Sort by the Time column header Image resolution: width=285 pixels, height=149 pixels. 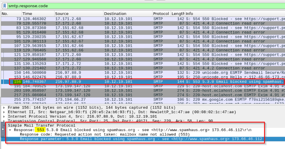pyautogui.click(x=38, y=13)
